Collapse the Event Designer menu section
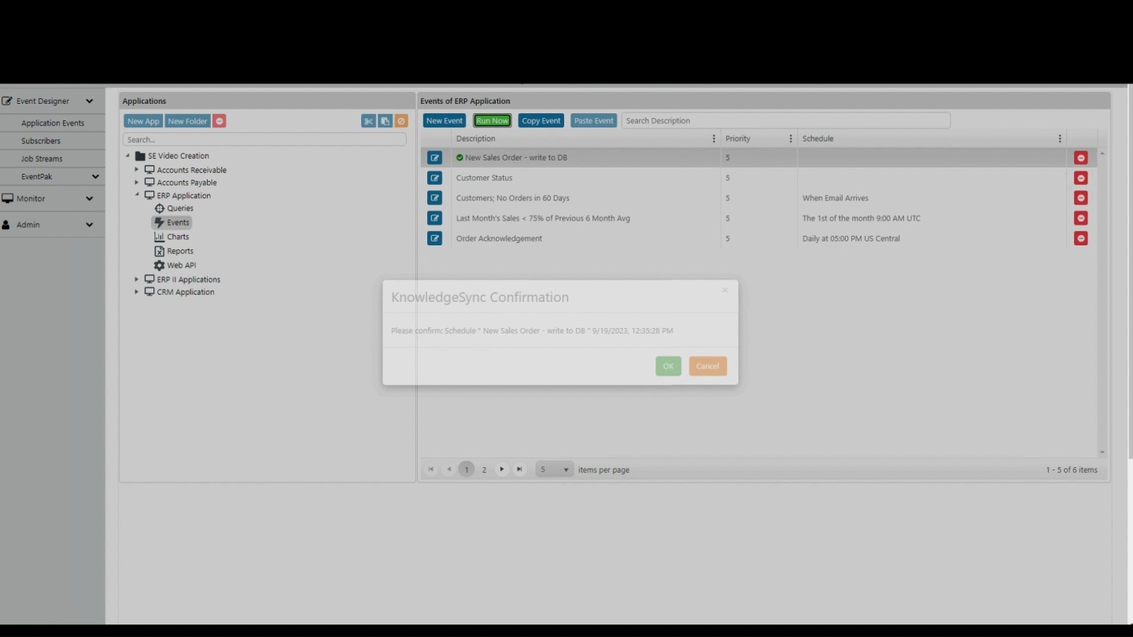Viewport: 1133px width, 637px height. 89,101
